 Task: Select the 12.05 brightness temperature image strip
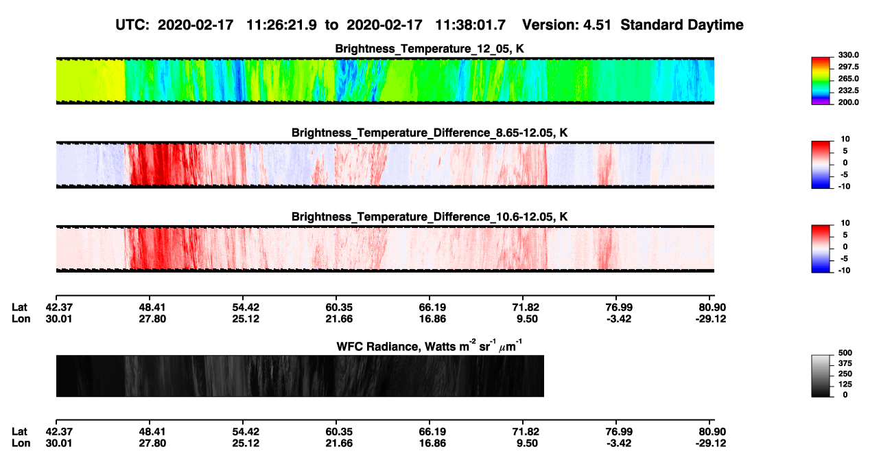pyautogui.click(x=385, y=81)
